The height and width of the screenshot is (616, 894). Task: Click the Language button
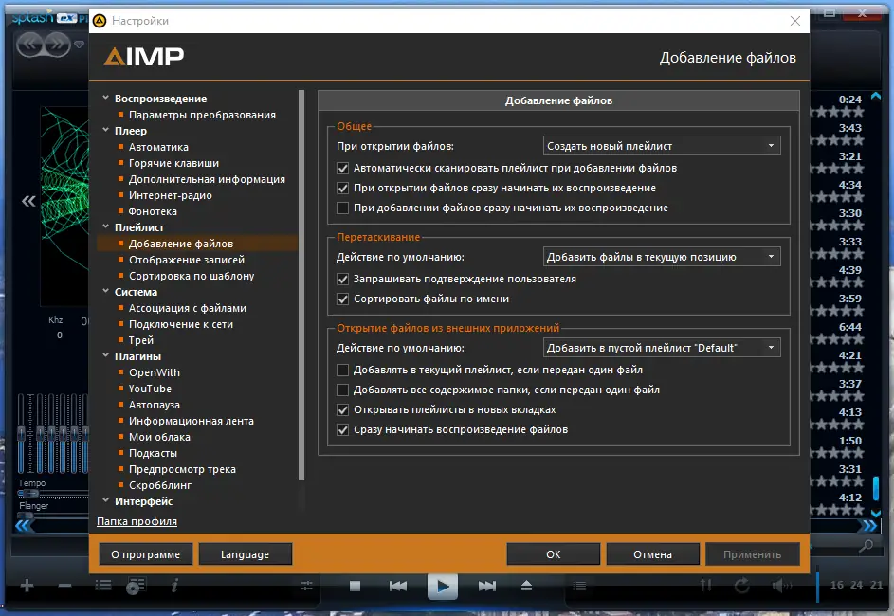pos(246,554)
